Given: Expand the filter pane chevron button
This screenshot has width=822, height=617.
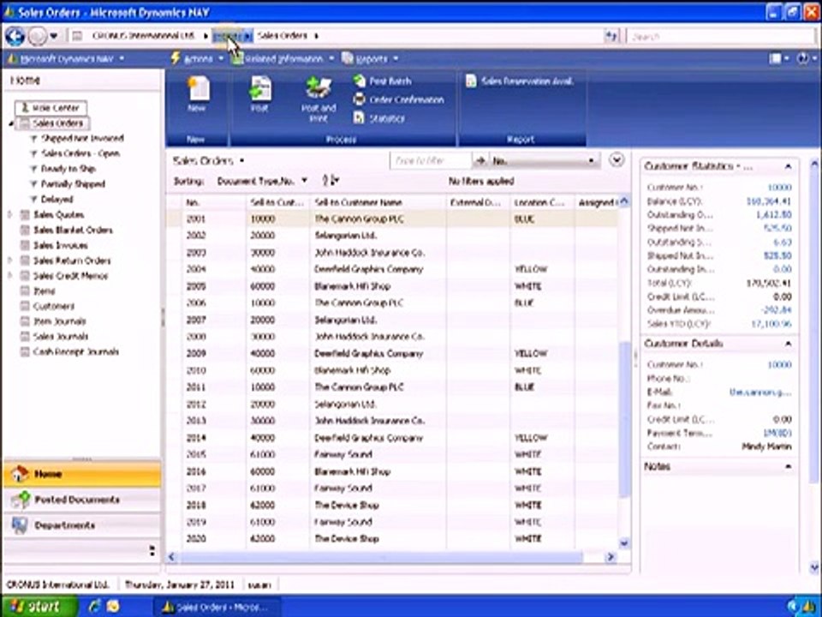Looking at the screenshot, I should coord(616,159).
